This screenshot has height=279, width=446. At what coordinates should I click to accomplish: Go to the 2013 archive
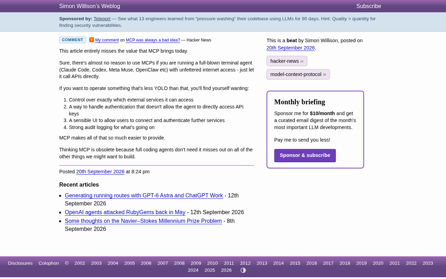click(262, 263)
